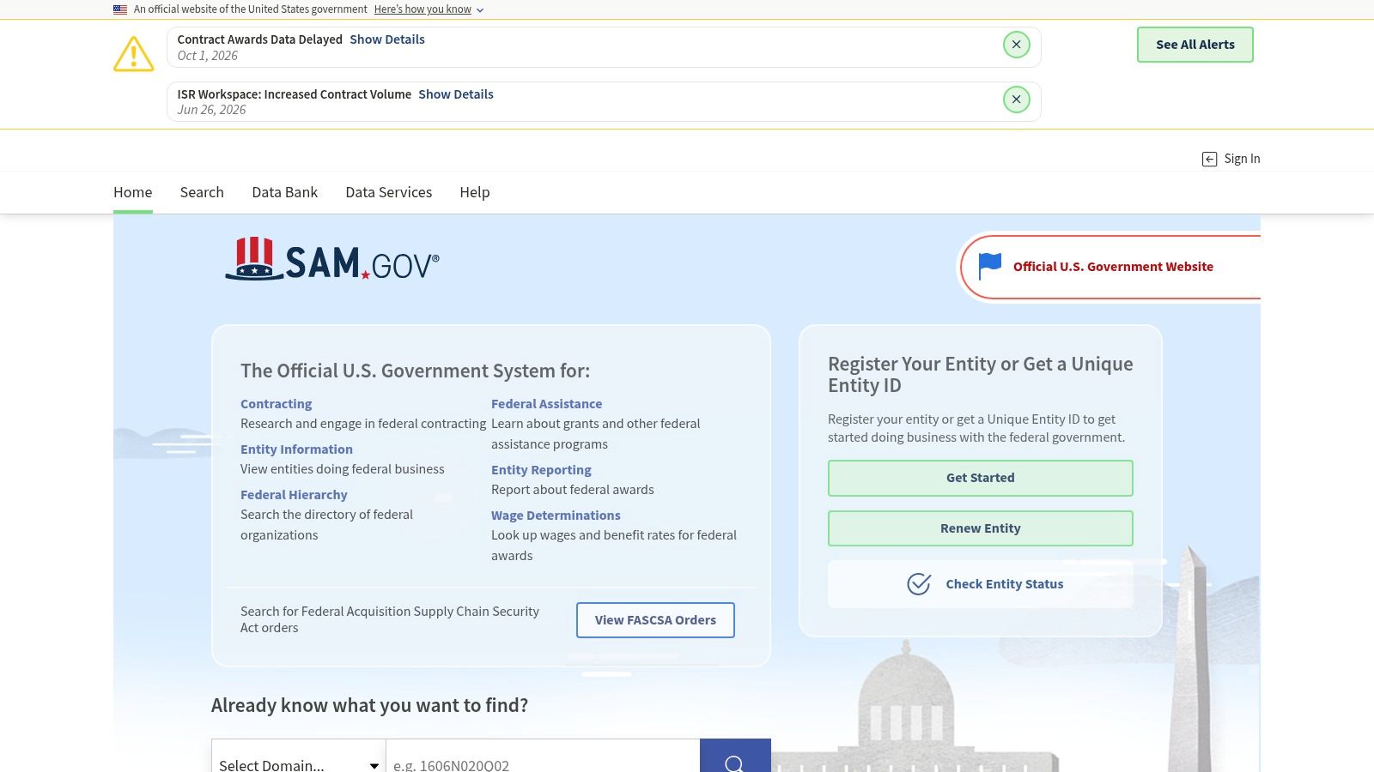Click the Sign In icon
The width and height of the screenshot is (1374, 772).
1209,159
